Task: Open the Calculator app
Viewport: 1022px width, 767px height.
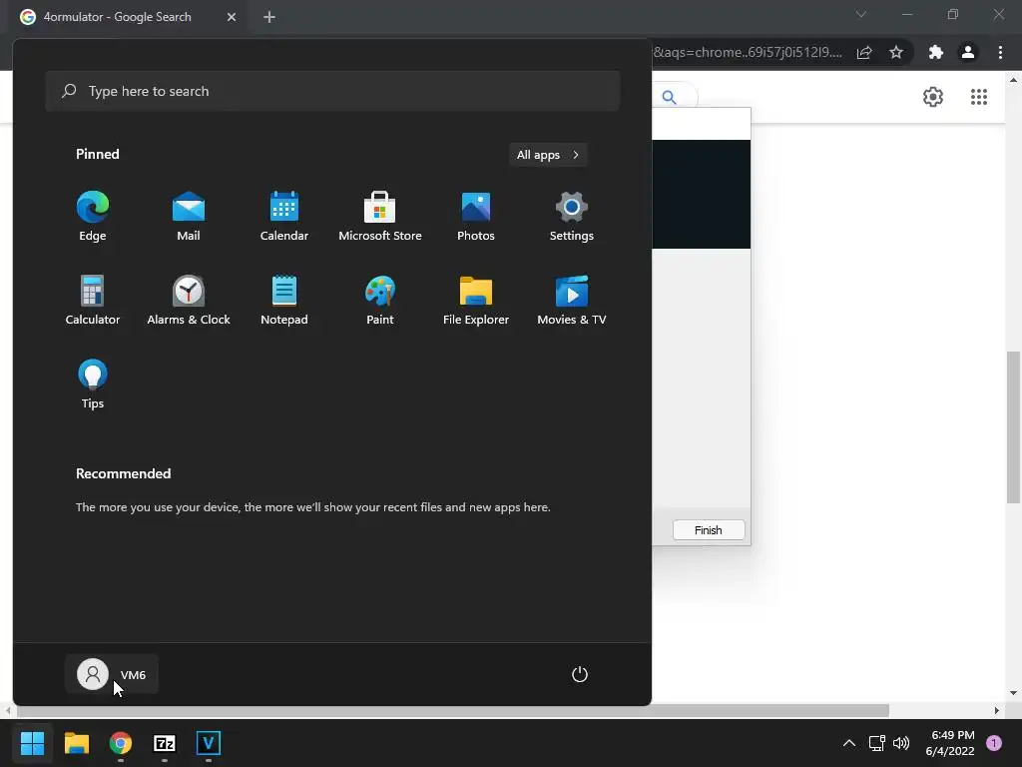Action: click(93, 300)
